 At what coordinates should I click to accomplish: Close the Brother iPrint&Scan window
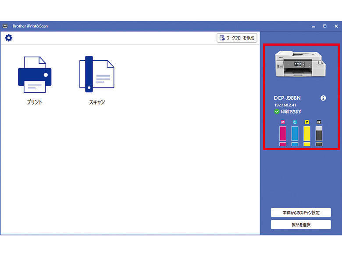(x=336, y=26)
